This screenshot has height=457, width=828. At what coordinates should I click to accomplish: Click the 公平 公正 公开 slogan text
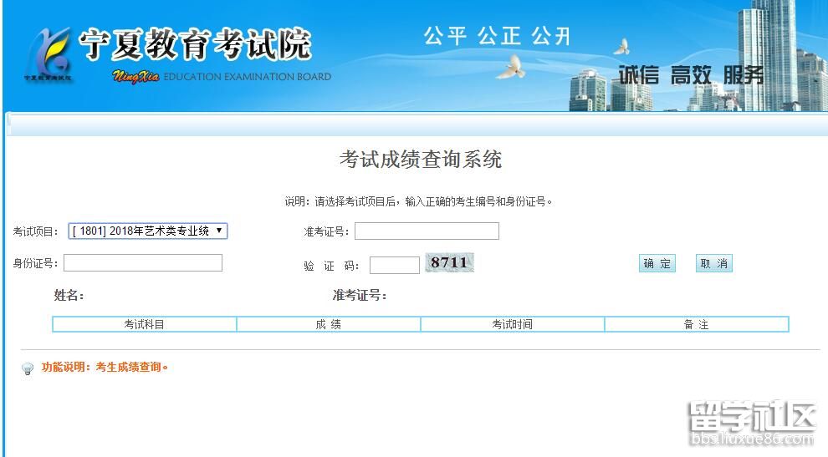point(497,36)
